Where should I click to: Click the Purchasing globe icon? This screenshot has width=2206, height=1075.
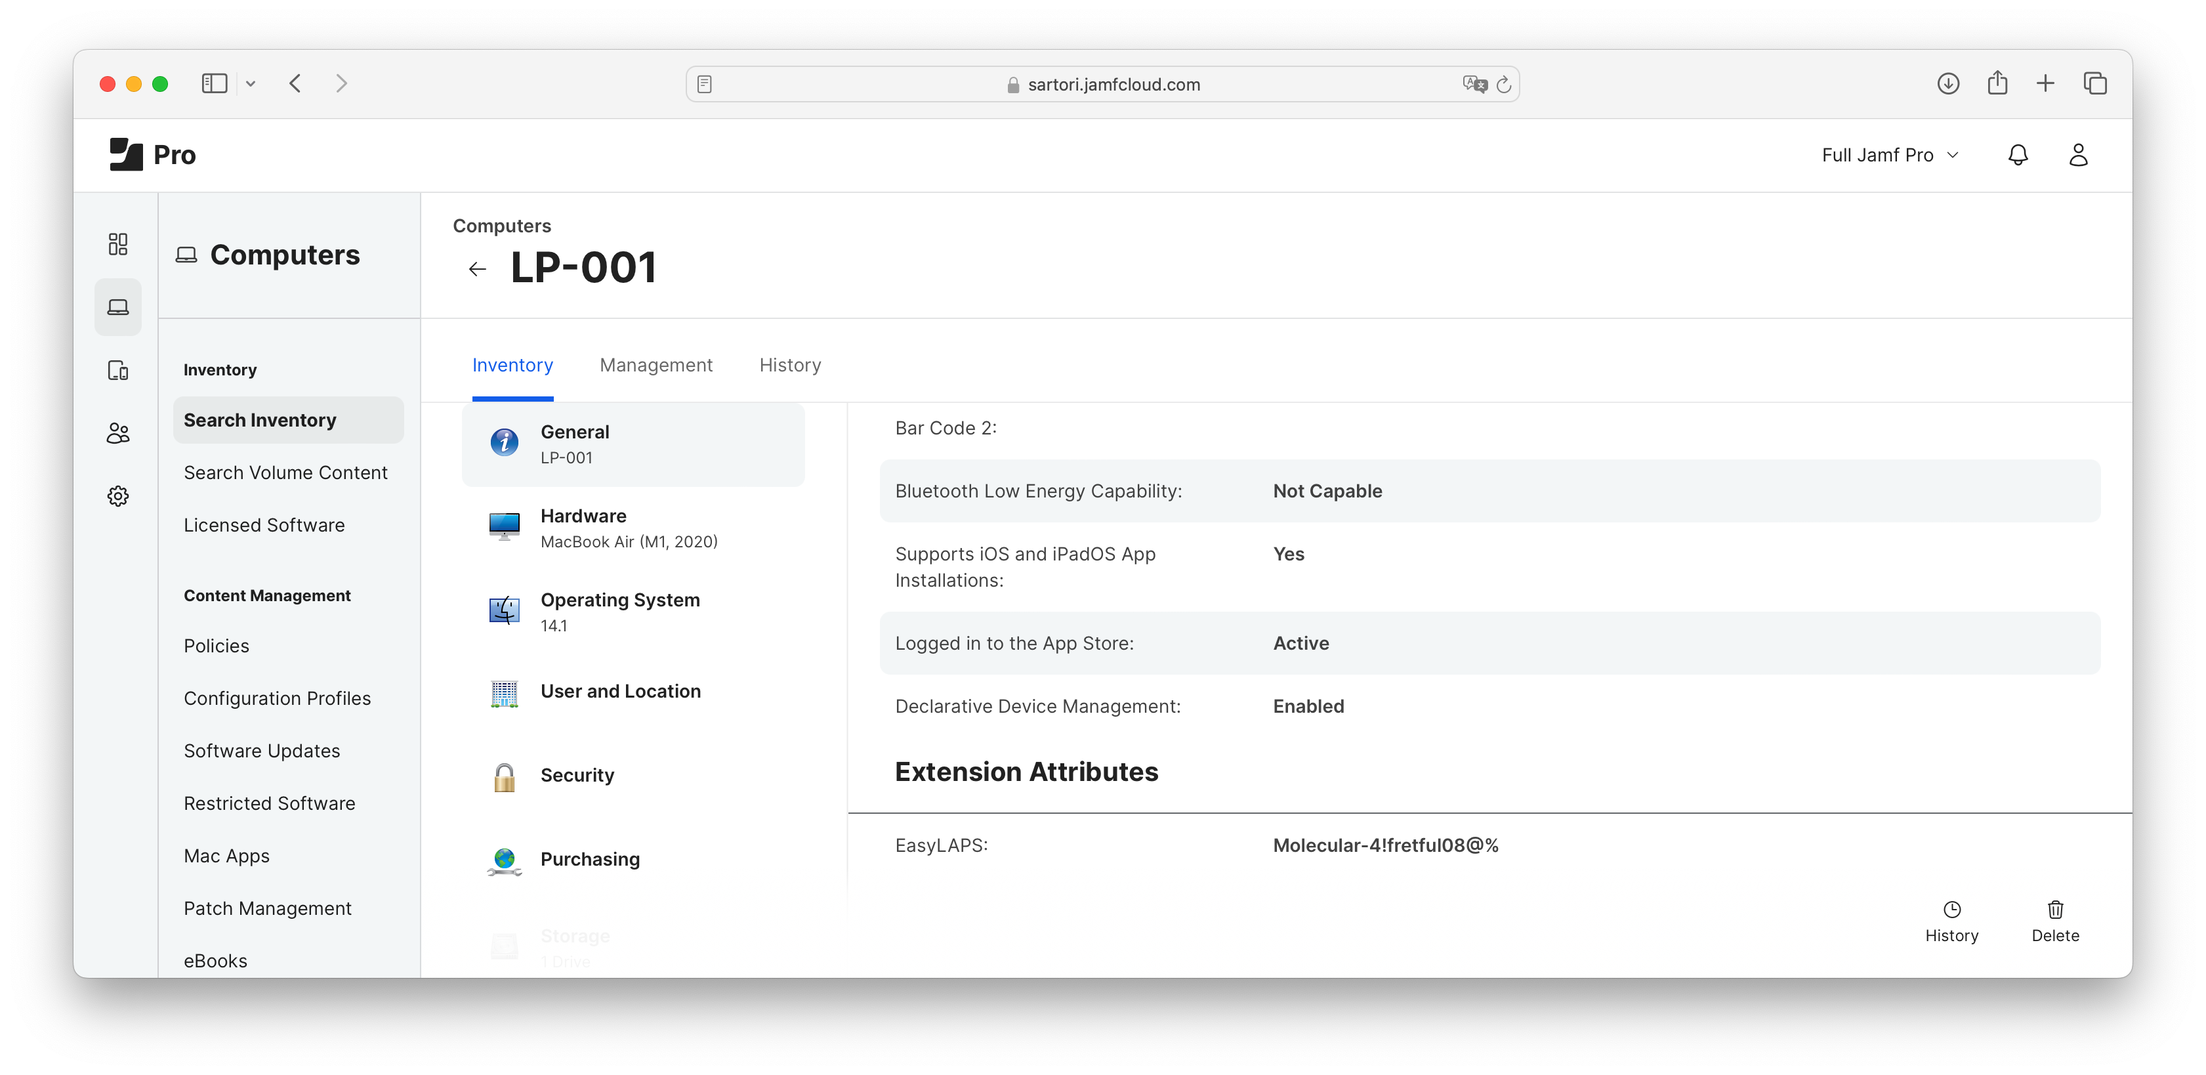(x=503, y=861)
